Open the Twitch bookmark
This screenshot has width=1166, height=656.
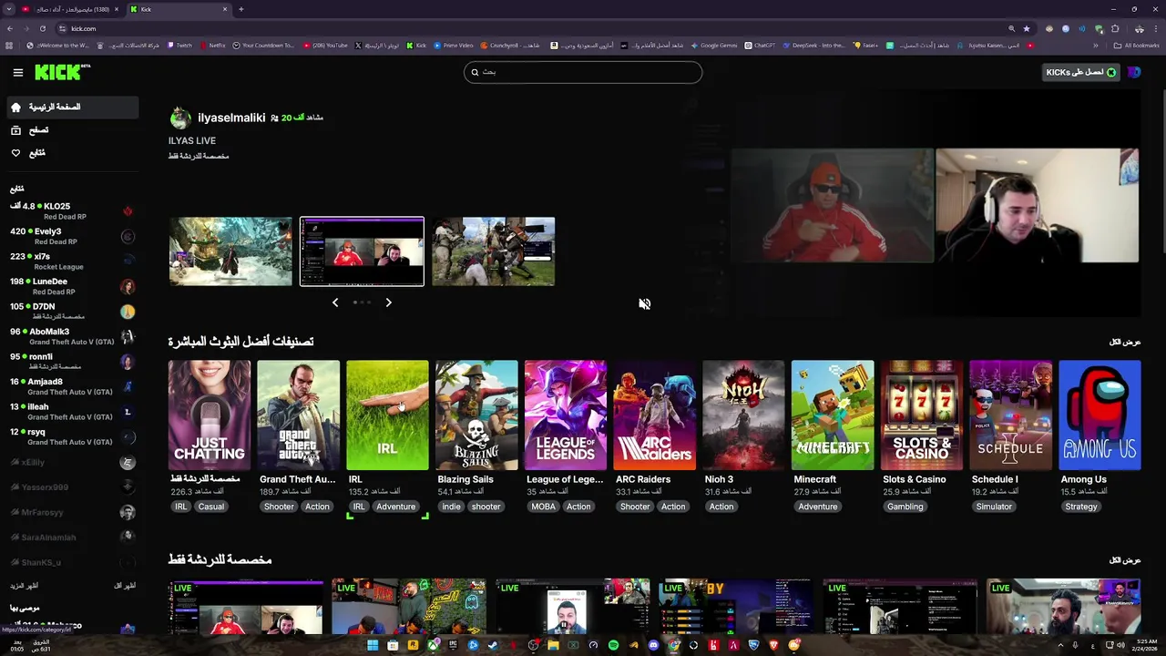(x=179, y=45)
